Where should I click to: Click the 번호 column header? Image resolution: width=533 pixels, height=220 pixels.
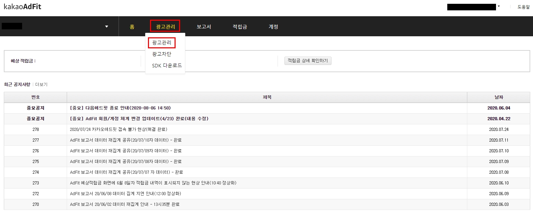[36, 97]
